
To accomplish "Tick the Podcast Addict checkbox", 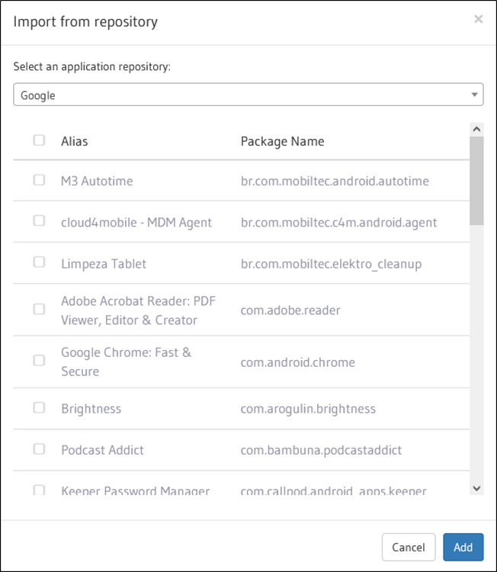I will [x=39, y=448].
